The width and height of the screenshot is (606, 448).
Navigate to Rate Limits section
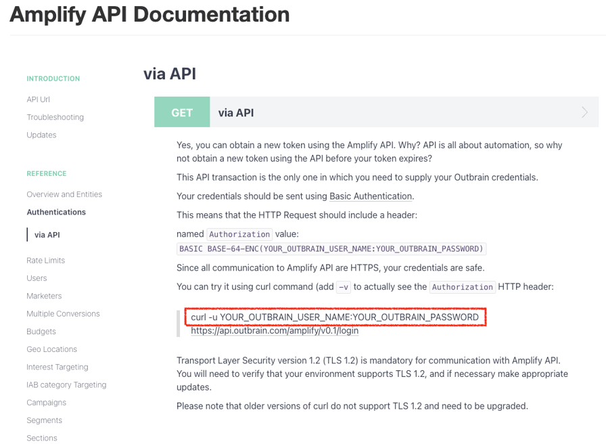pos(46,261)
